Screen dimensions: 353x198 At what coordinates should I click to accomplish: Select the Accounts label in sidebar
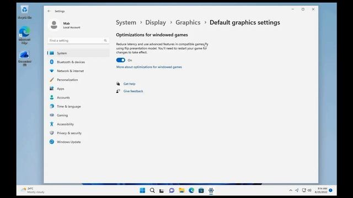(x=63, y=98)
